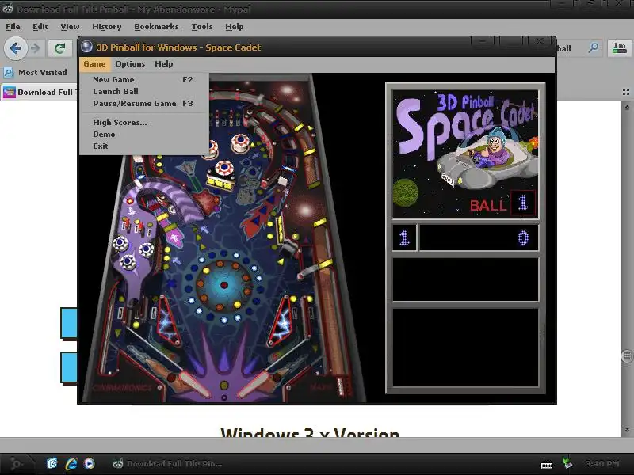Click the system clock showing 3:40 PM
The width and height of the screenshot is (634, 475).
(602, 463)
